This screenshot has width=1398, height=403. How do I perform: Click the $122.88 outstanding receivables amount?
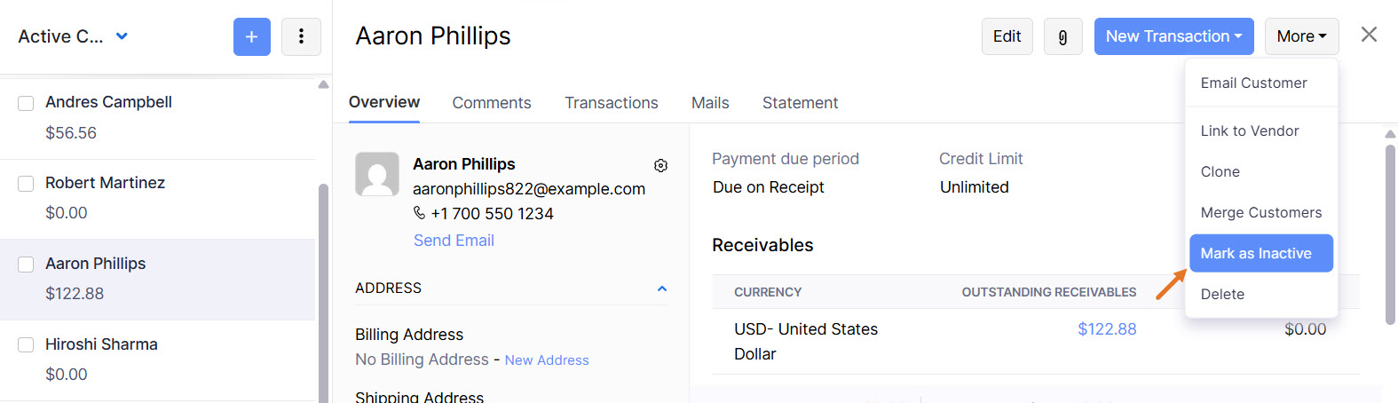(1106, 329)
